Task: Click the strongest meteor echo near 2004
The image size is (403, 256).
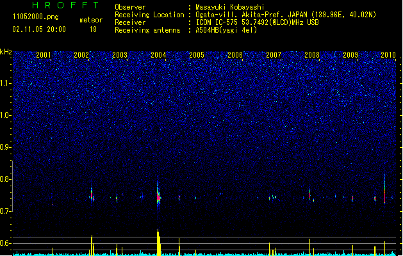Action: (158, 197)
